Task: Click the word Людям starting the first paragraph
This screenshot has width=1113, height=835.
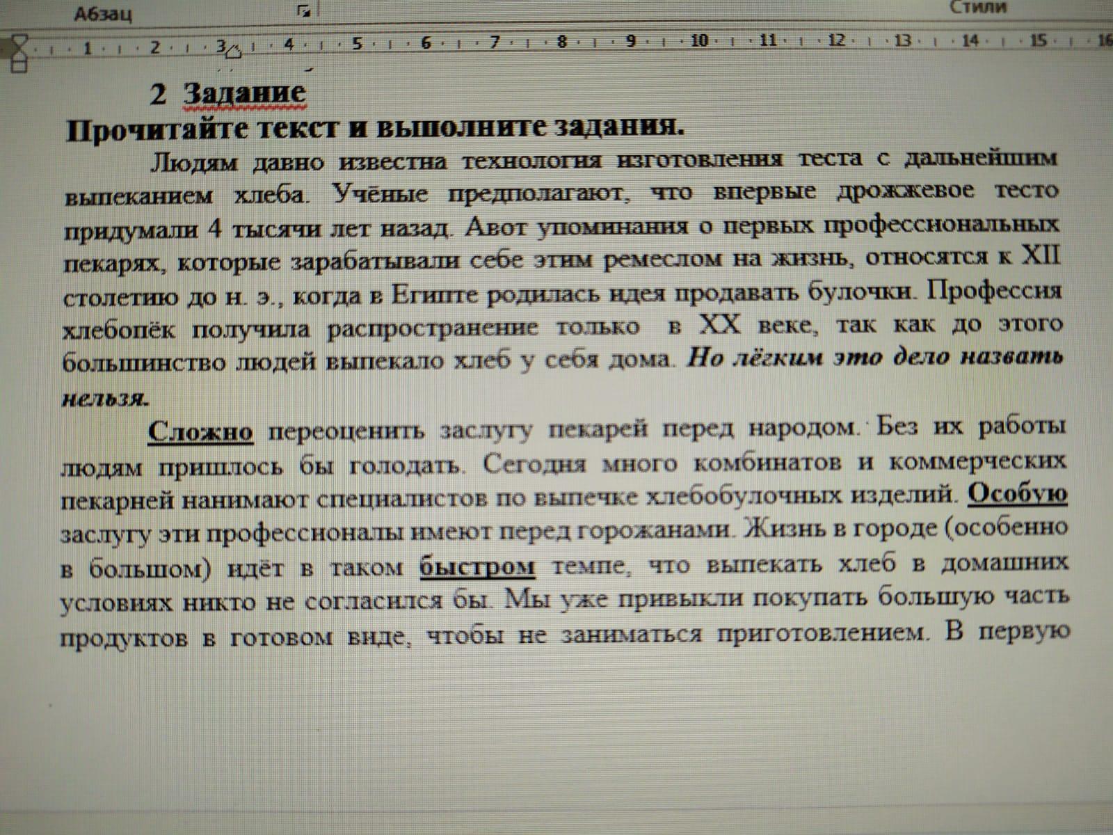Action: tap(194, 164)
